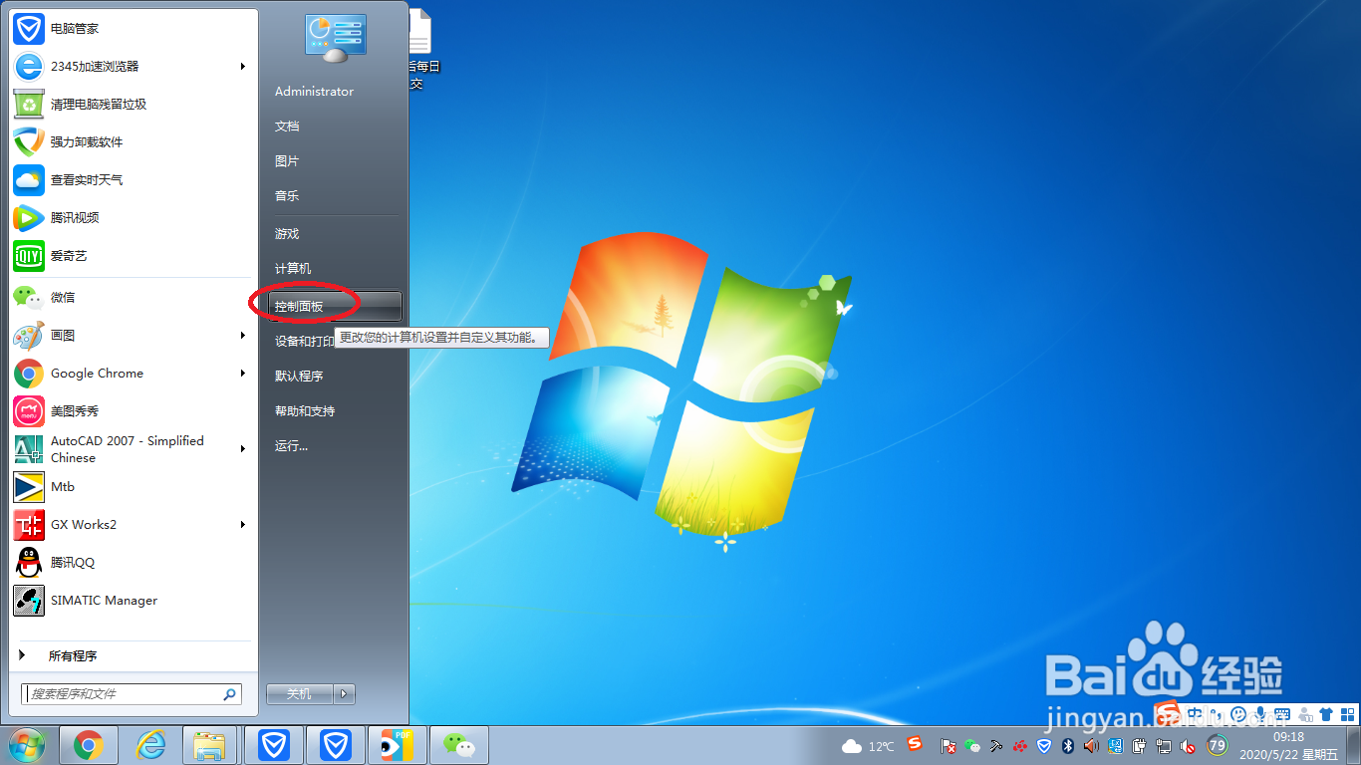Click the muted speaker tray icon

(1187, 746)
